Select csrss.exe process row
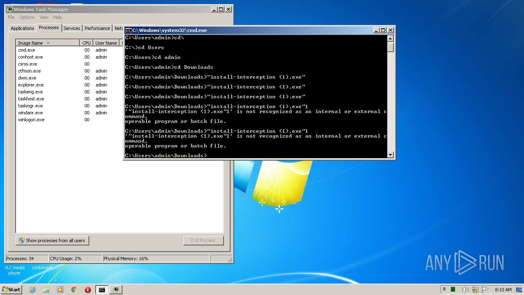This screenshot has height=295, width=524. (70, 64)
